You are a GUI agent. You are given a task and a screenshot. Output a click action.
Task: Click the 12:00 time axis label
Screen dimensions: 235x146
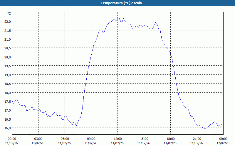click(117, 139)
